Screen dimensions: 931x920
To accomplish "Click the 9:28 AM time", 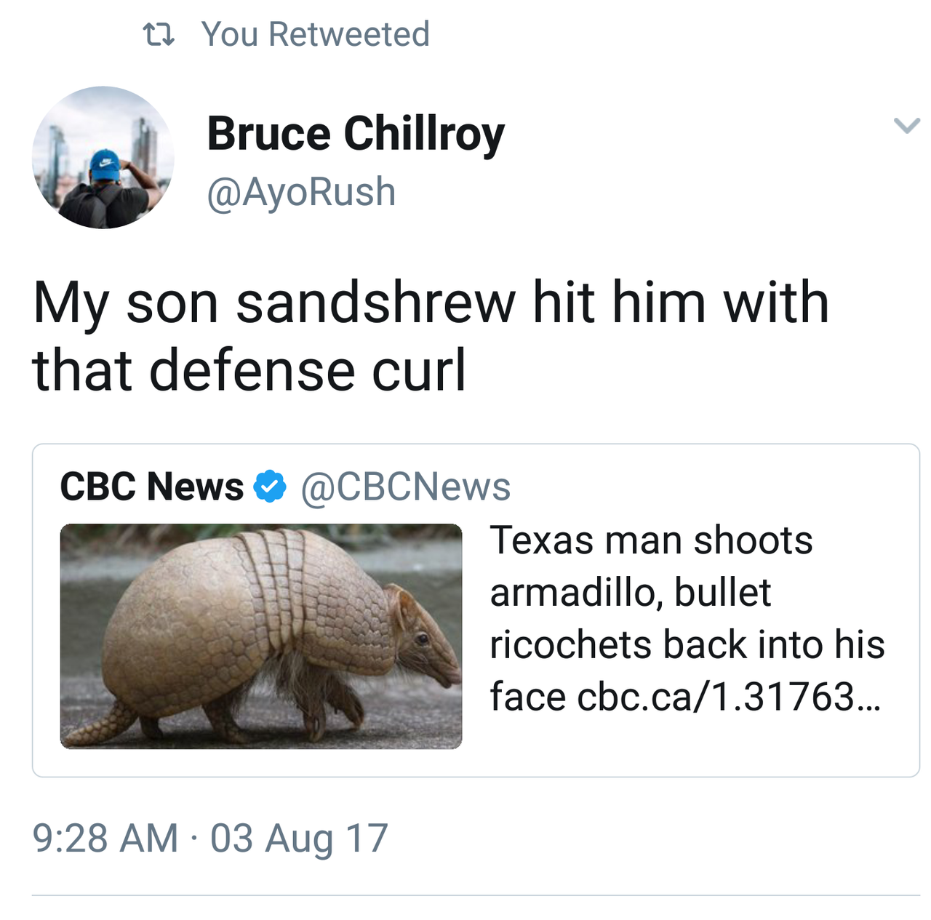I will tap(105, 838).
